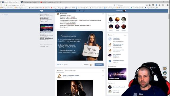The width and height of the screenshot is (170, 96).
Task: Click the PayPal link icon
Action: (x=110, y=61)
